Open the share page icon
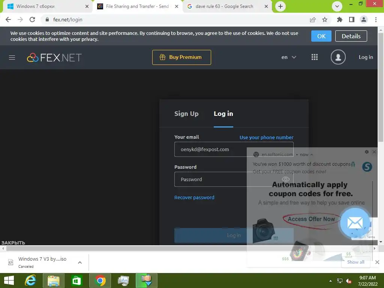Screen dimensions: 384x288 pyautogui.click(x=313, y=19)
